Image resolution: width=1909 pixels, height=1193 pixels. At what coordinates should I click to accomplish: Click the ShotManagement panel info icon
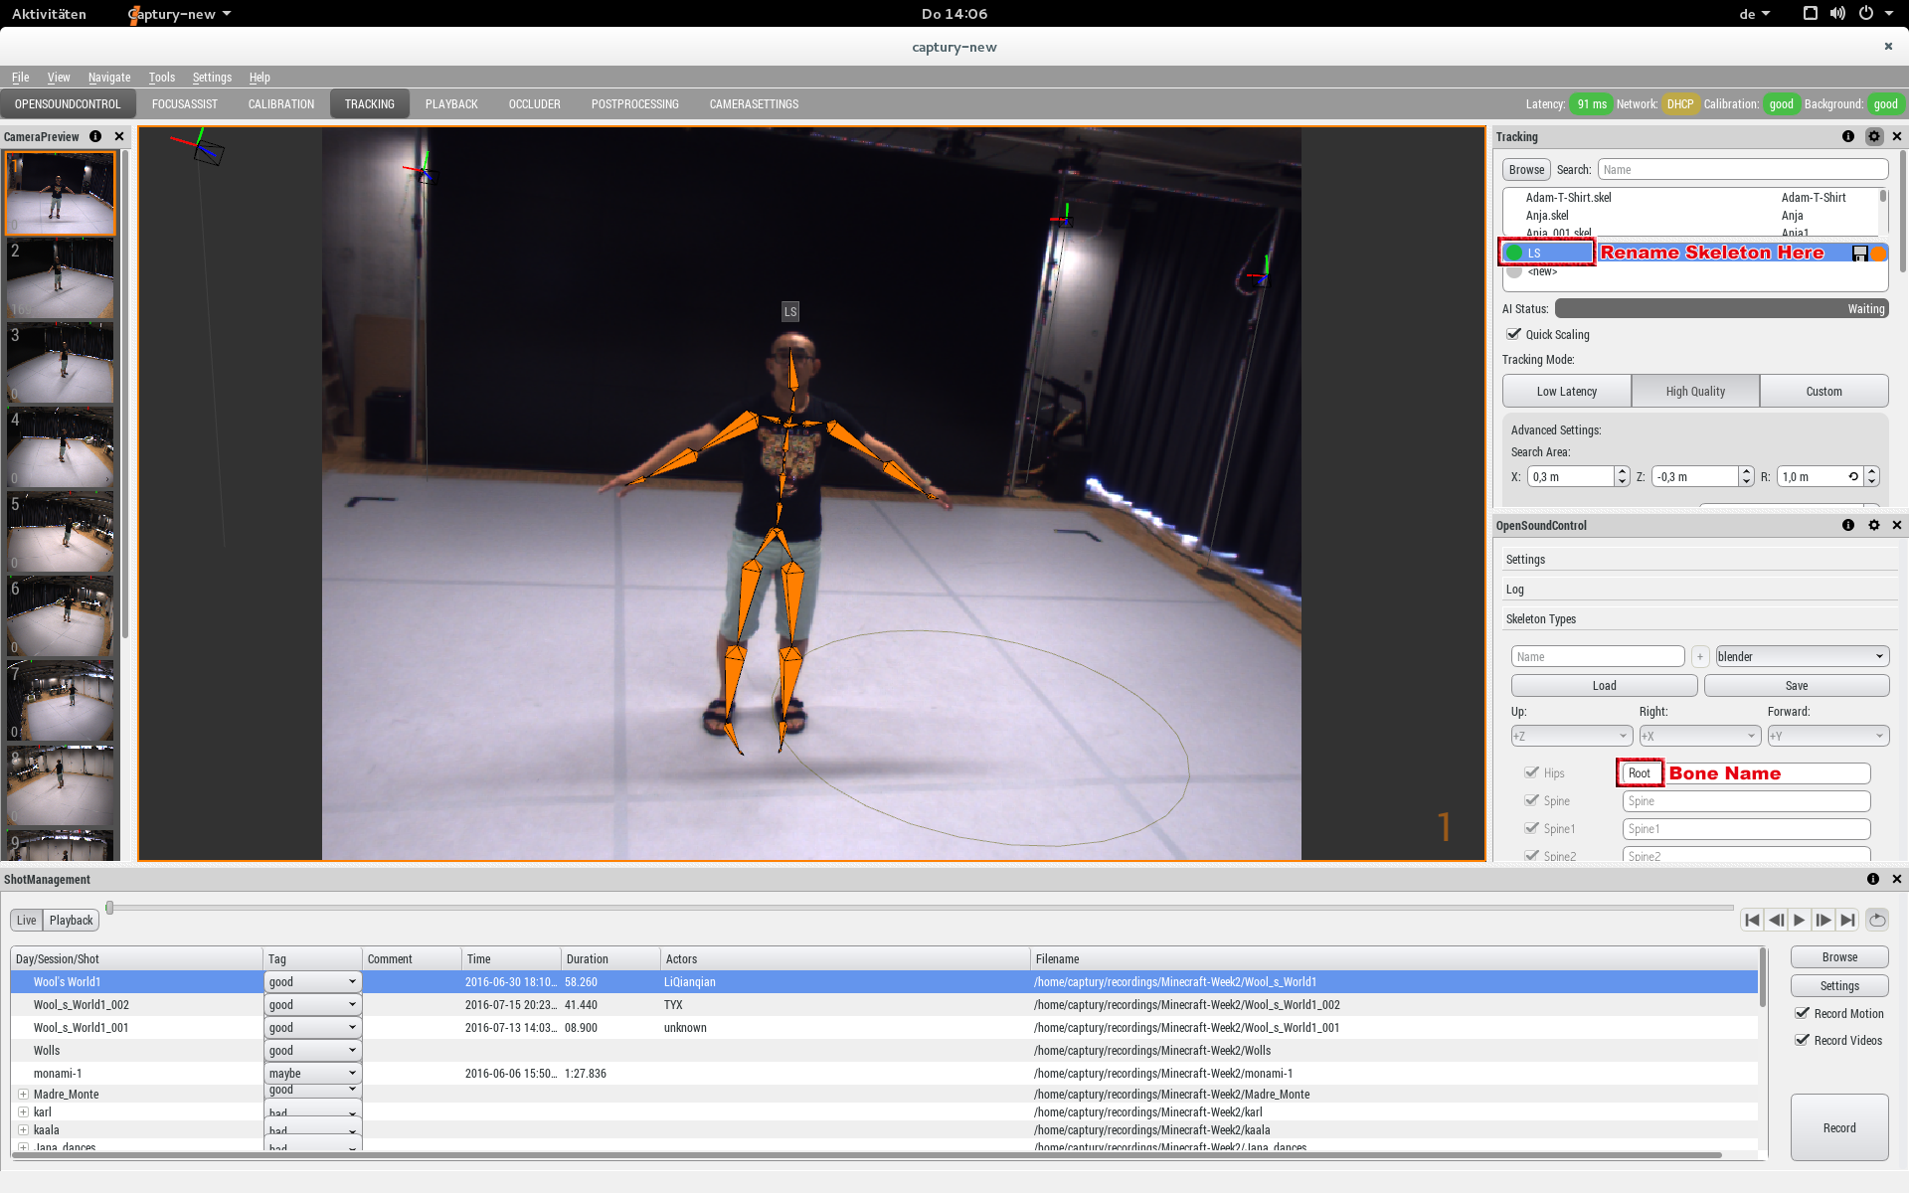pos(1872,879)
